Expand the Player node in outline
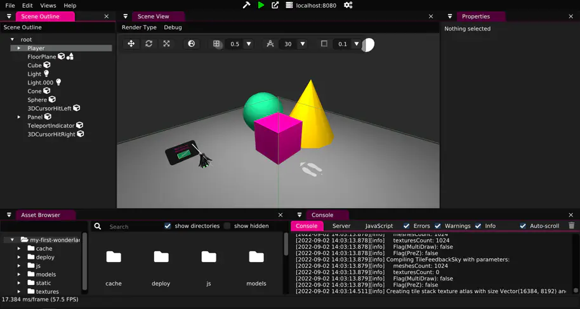The height and width of the screenshot is (309, 580). pyautogui.click(x=19, y=48)
